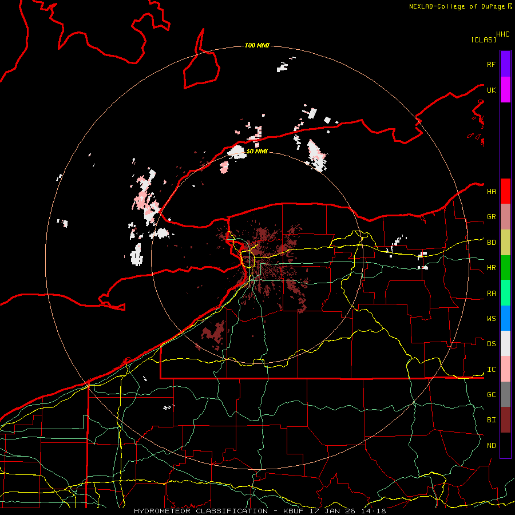Click the RF legend label
The width and height of the screenshot is (515, 515).
pos(492,64)
